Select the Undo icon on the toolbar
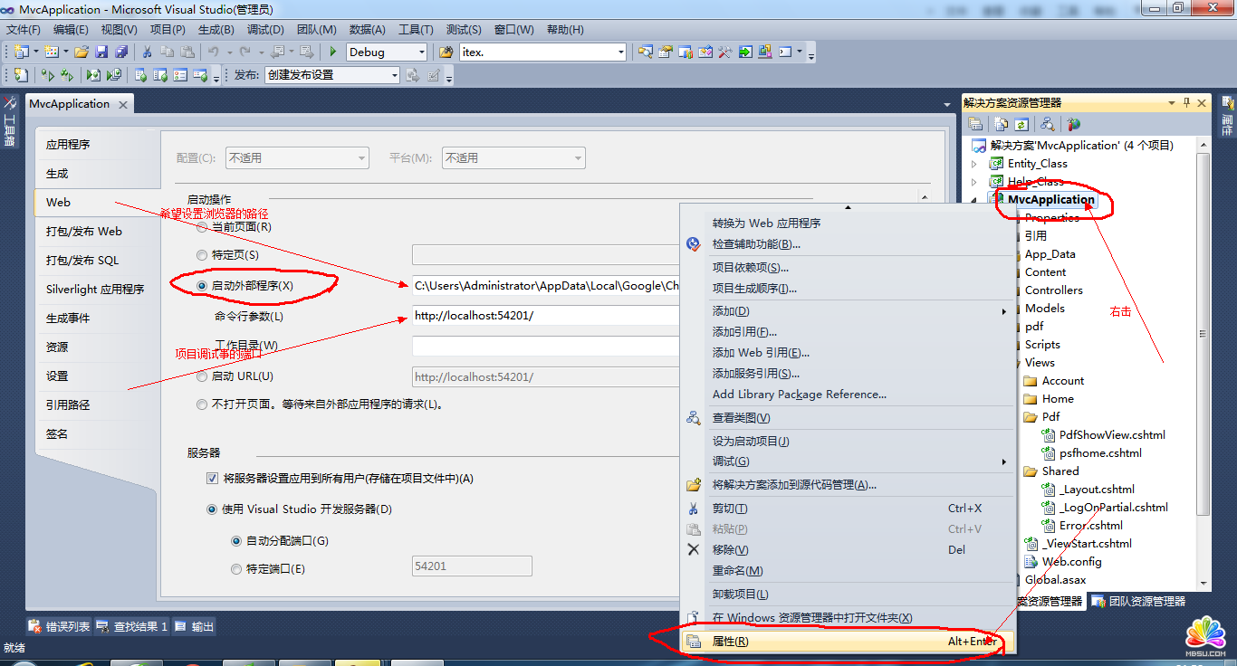Viewport: 1237px width, 666px height. pyautogui.click(x=214, y=52)
